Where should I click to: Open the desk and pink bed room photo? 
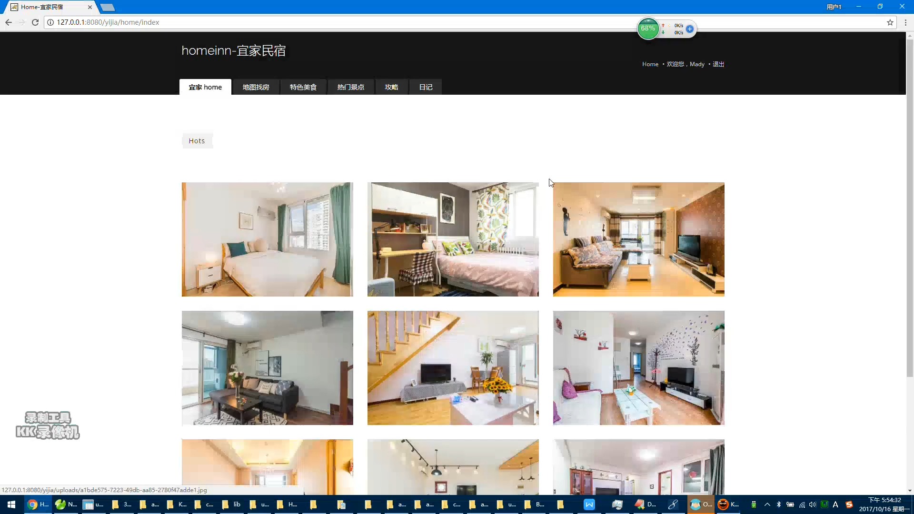pos(453,239)
